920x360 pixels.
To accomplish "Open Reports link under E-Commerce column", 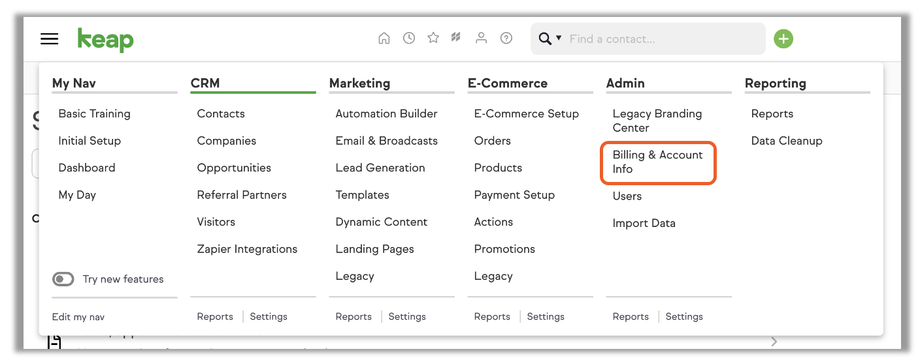I will point(492,316).
